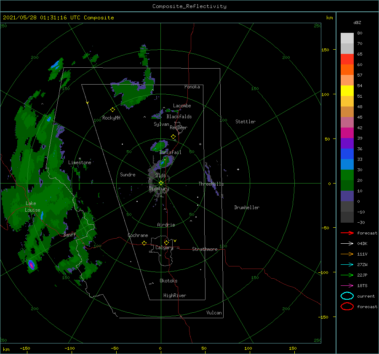The width and height of the screenshot is (379, 354).
Task: Click the Sundre label
Action: tap(128, 175)
